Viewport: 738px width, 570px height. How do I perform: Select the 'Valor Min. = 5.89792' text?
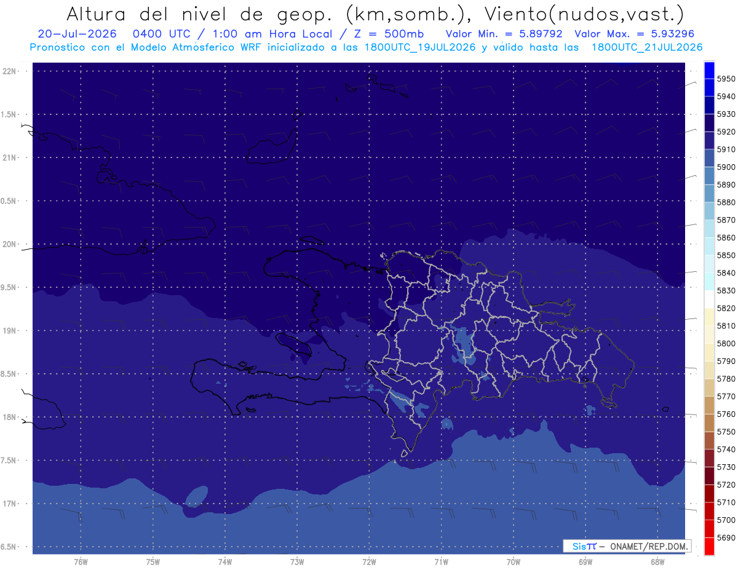[x=504, y=34]
